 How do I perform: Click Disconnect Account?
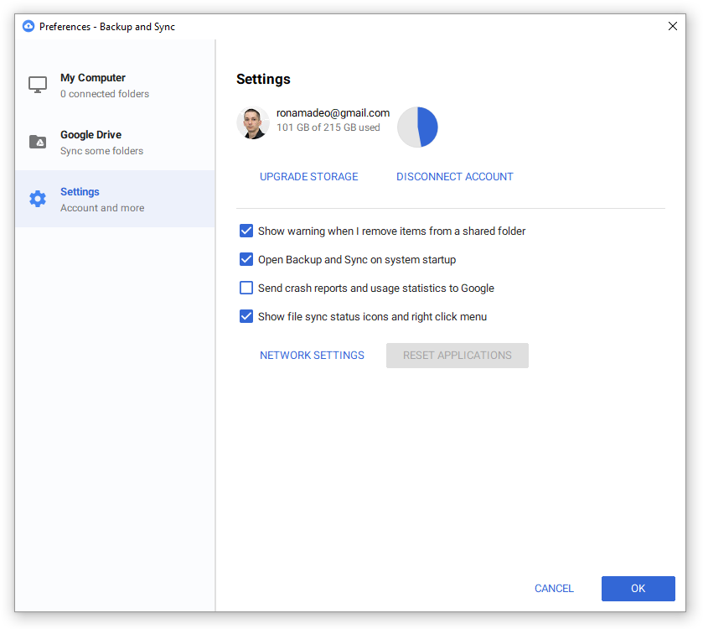454,176
